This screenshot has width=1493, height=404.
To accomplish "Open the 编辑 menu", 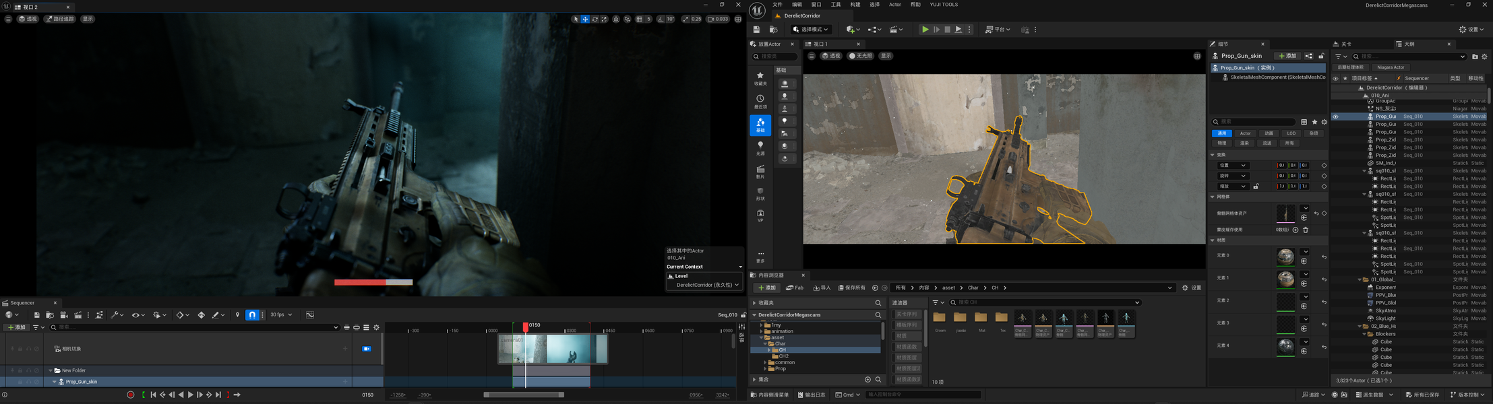I will point(797,5).
